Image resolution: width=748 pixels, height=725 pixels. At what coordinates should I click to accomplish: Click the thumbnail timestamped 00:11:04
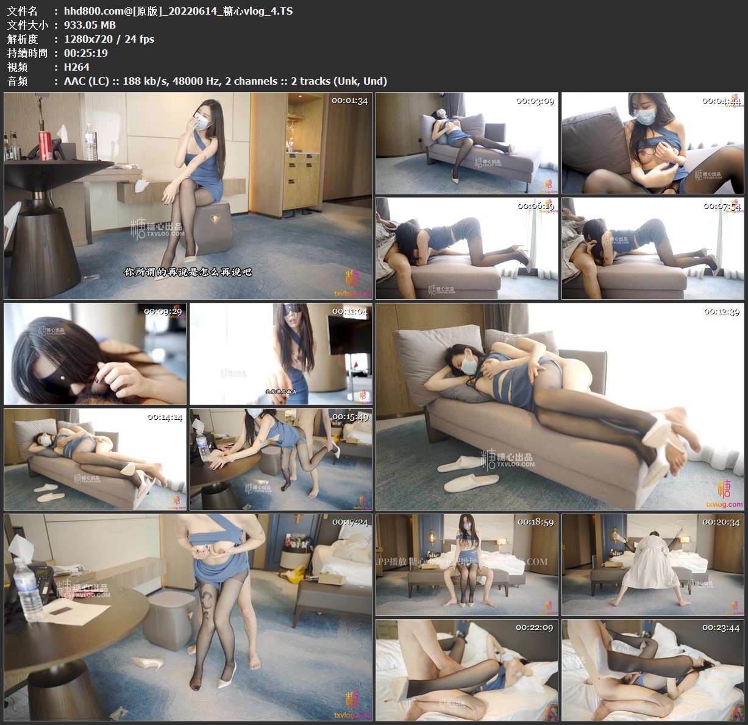click(x=280, y=354)
